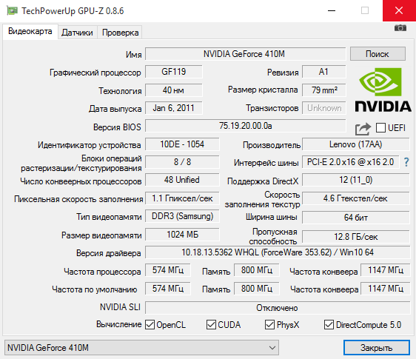Click the default GPU clock 574 МГц field
Image resolution: width=416 pixels, height=359 pixels.
pyautogui.click(x=168, y=289)
